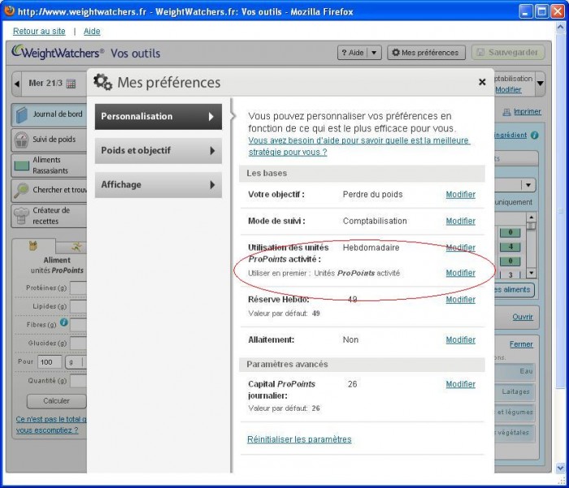This screenshot has height=488, width=569.
Task: Click the Ouvrir link
Action: click(x=523, y=317)
